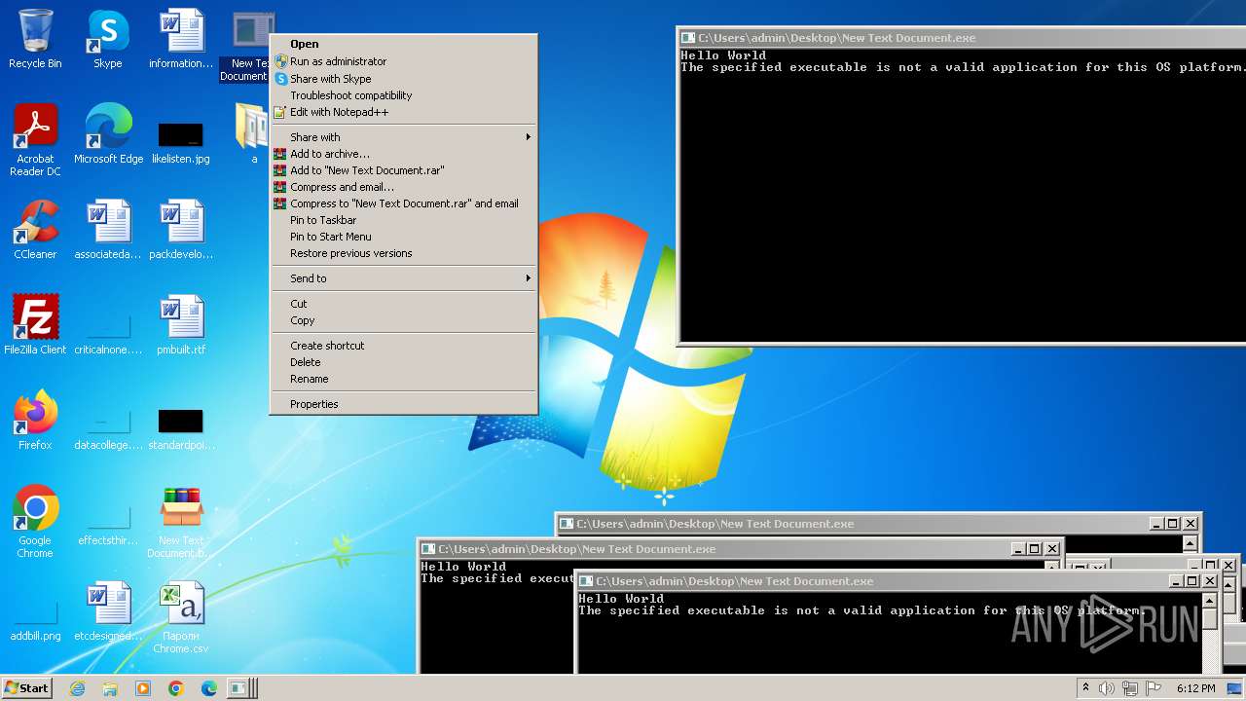The height and width of the screenshot is (701, 1246).
Task: Select the Пароли Chrome.csv file icon
Action: (x=181, y=617)
